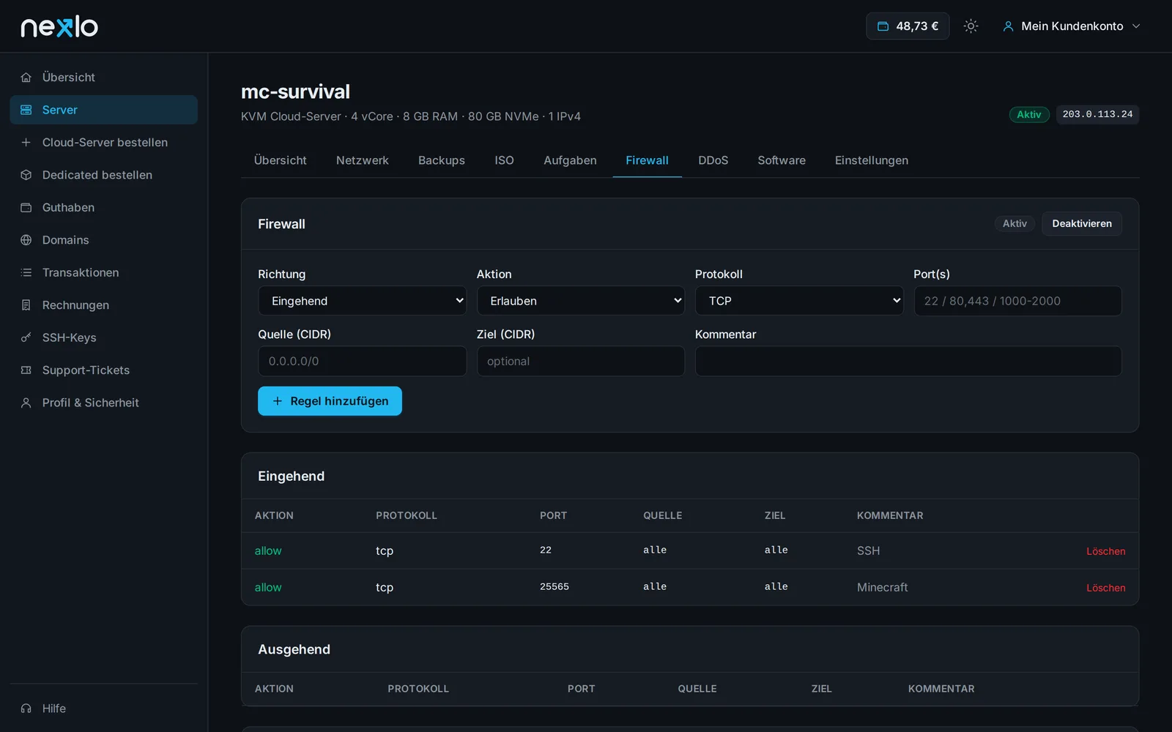Open the Backups tab
This screenshot has height=732, width=1172.
441,160
